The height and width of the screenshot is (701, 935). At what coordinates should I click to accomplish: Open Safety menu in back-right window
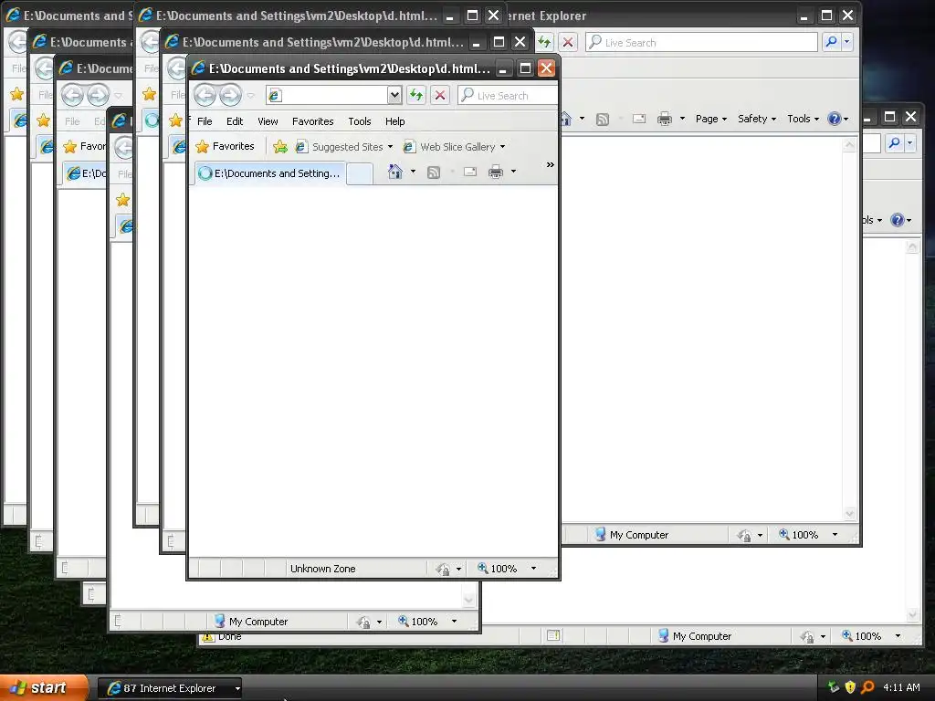(x=757, y=119)
